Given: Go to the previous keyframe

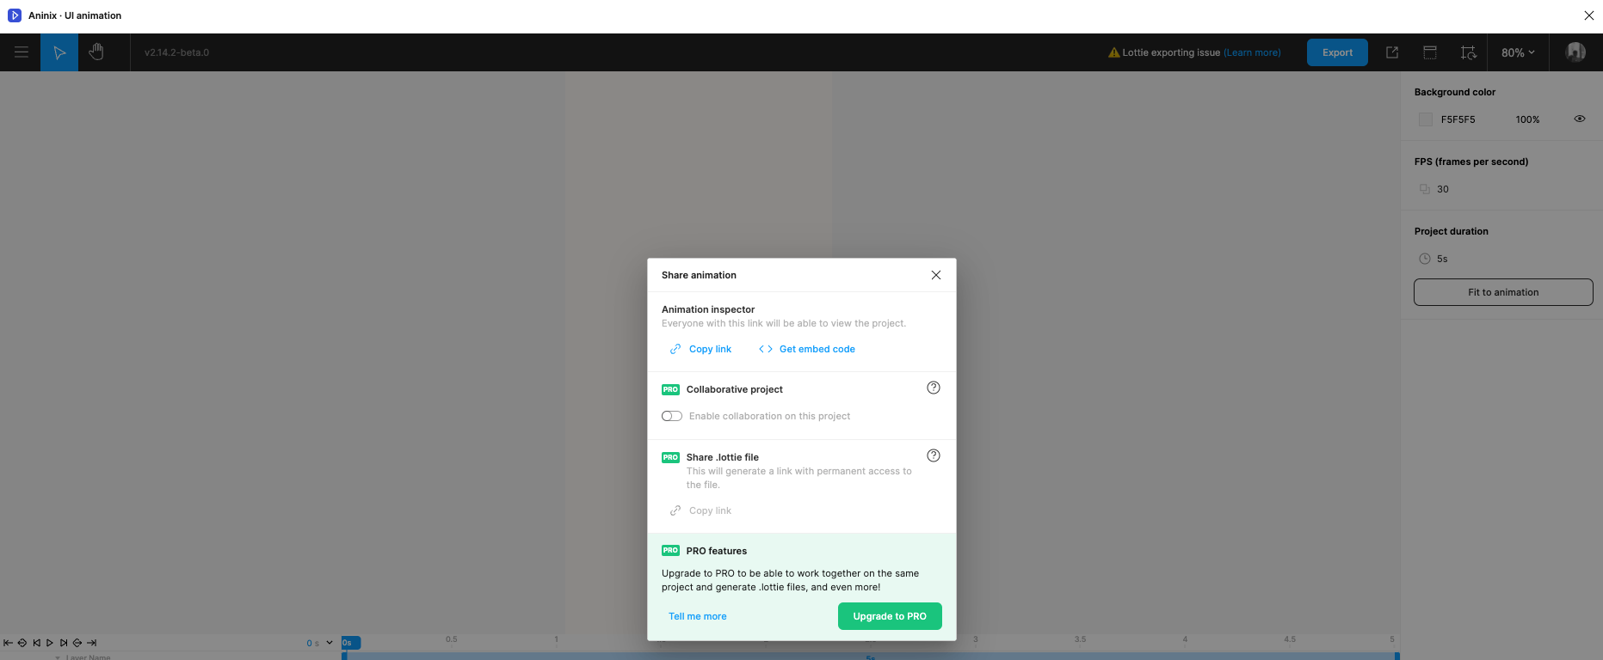Looking at the screenshot, I should [x=22, y=643].
